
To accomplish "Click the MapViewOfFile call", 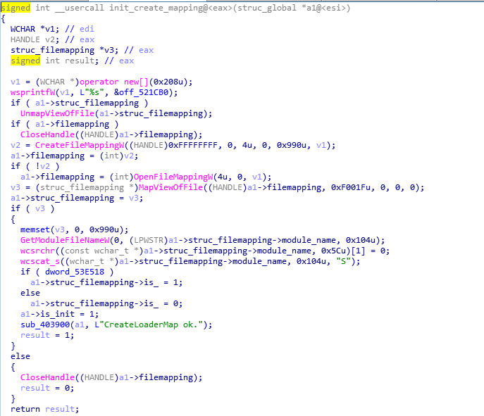I will tap(170, 187).
